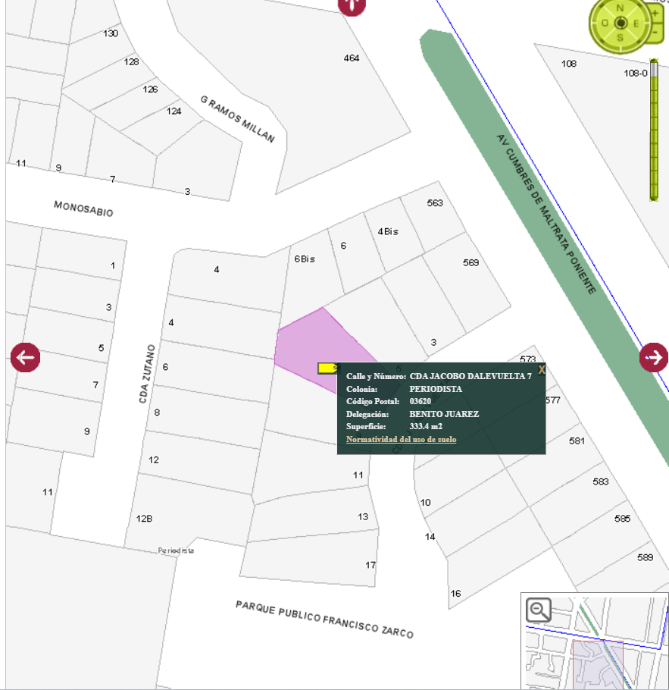The width and height of the screenshot is (669, 690).
Task: Select lot number 16
Action: click(x=455, y=594)
